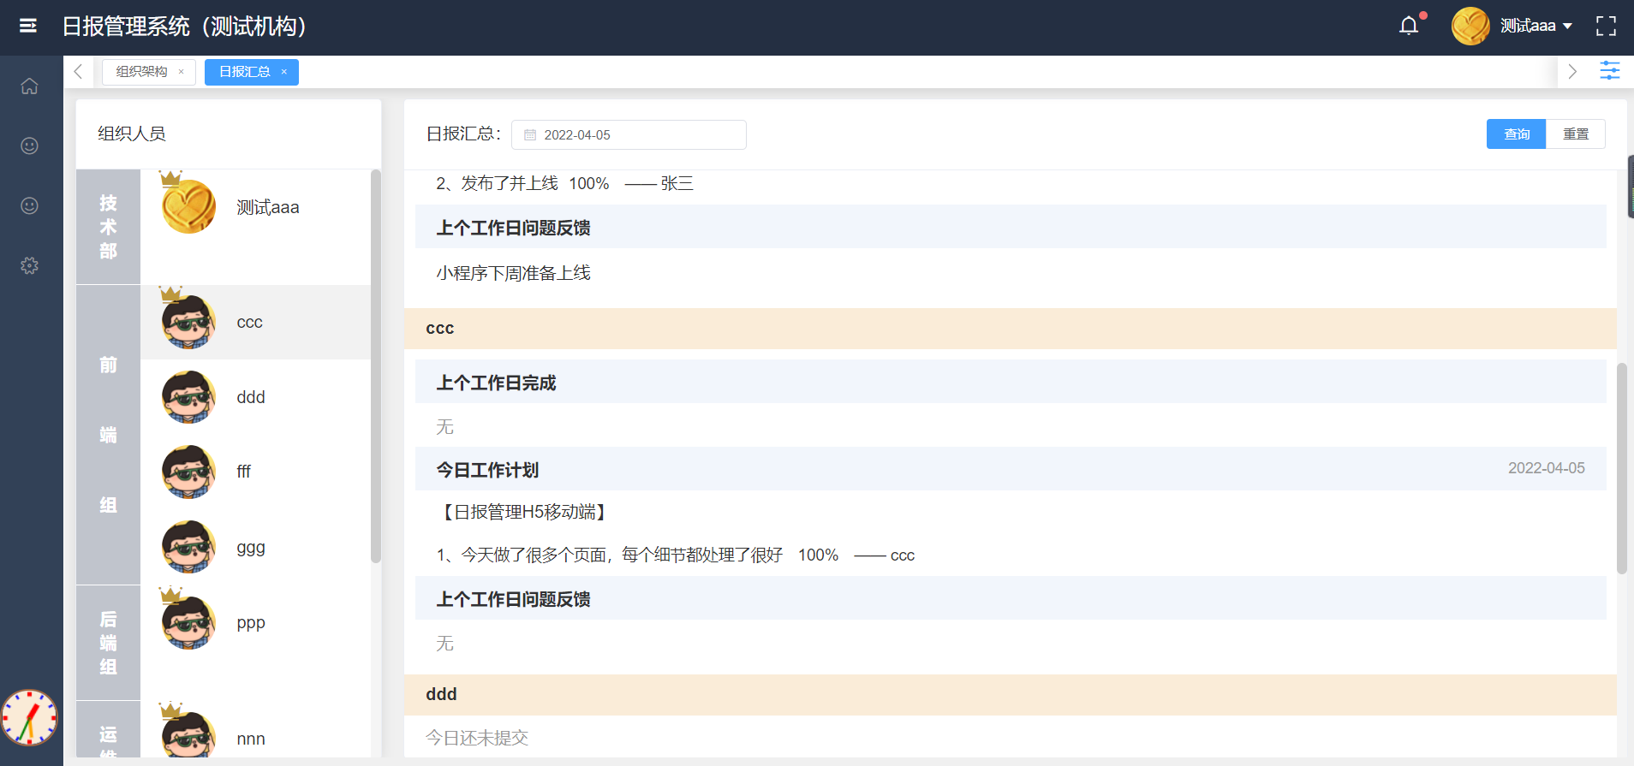The image size is (1634, 766).
Task: Collapse the sidebar with the hamburger menu icon
Action: [x=28, y=26]
